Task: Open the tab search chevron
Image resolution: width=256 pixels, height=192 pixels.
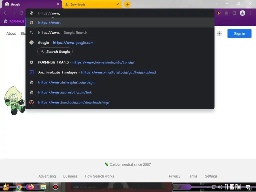Action: (x=216, y=3)
